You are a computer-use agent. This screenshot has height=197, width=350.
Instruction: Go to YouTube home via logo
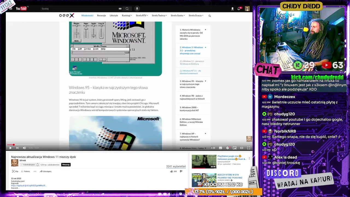coord(22,8)
